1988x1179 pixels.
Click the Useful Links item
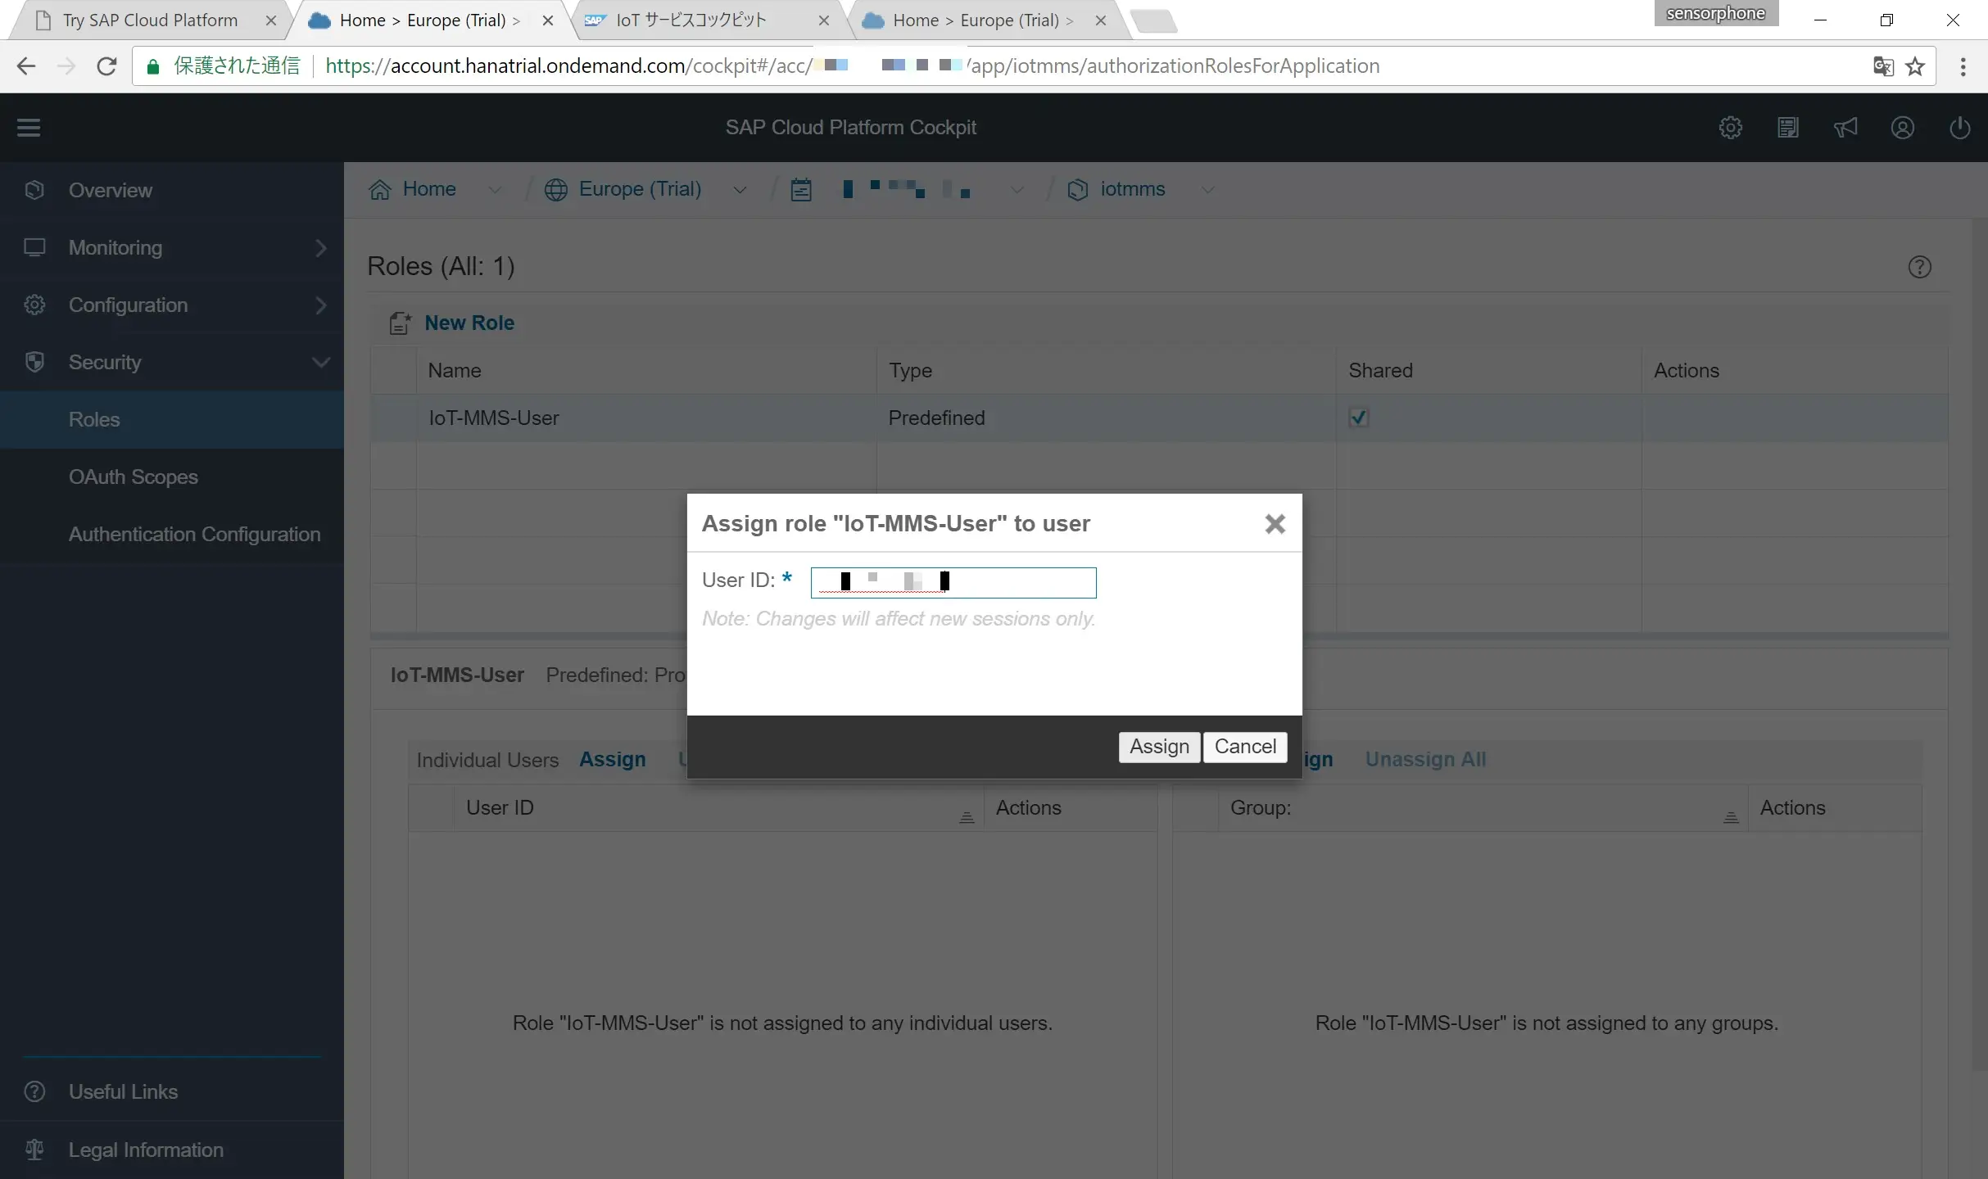[x=172, y=1091]
